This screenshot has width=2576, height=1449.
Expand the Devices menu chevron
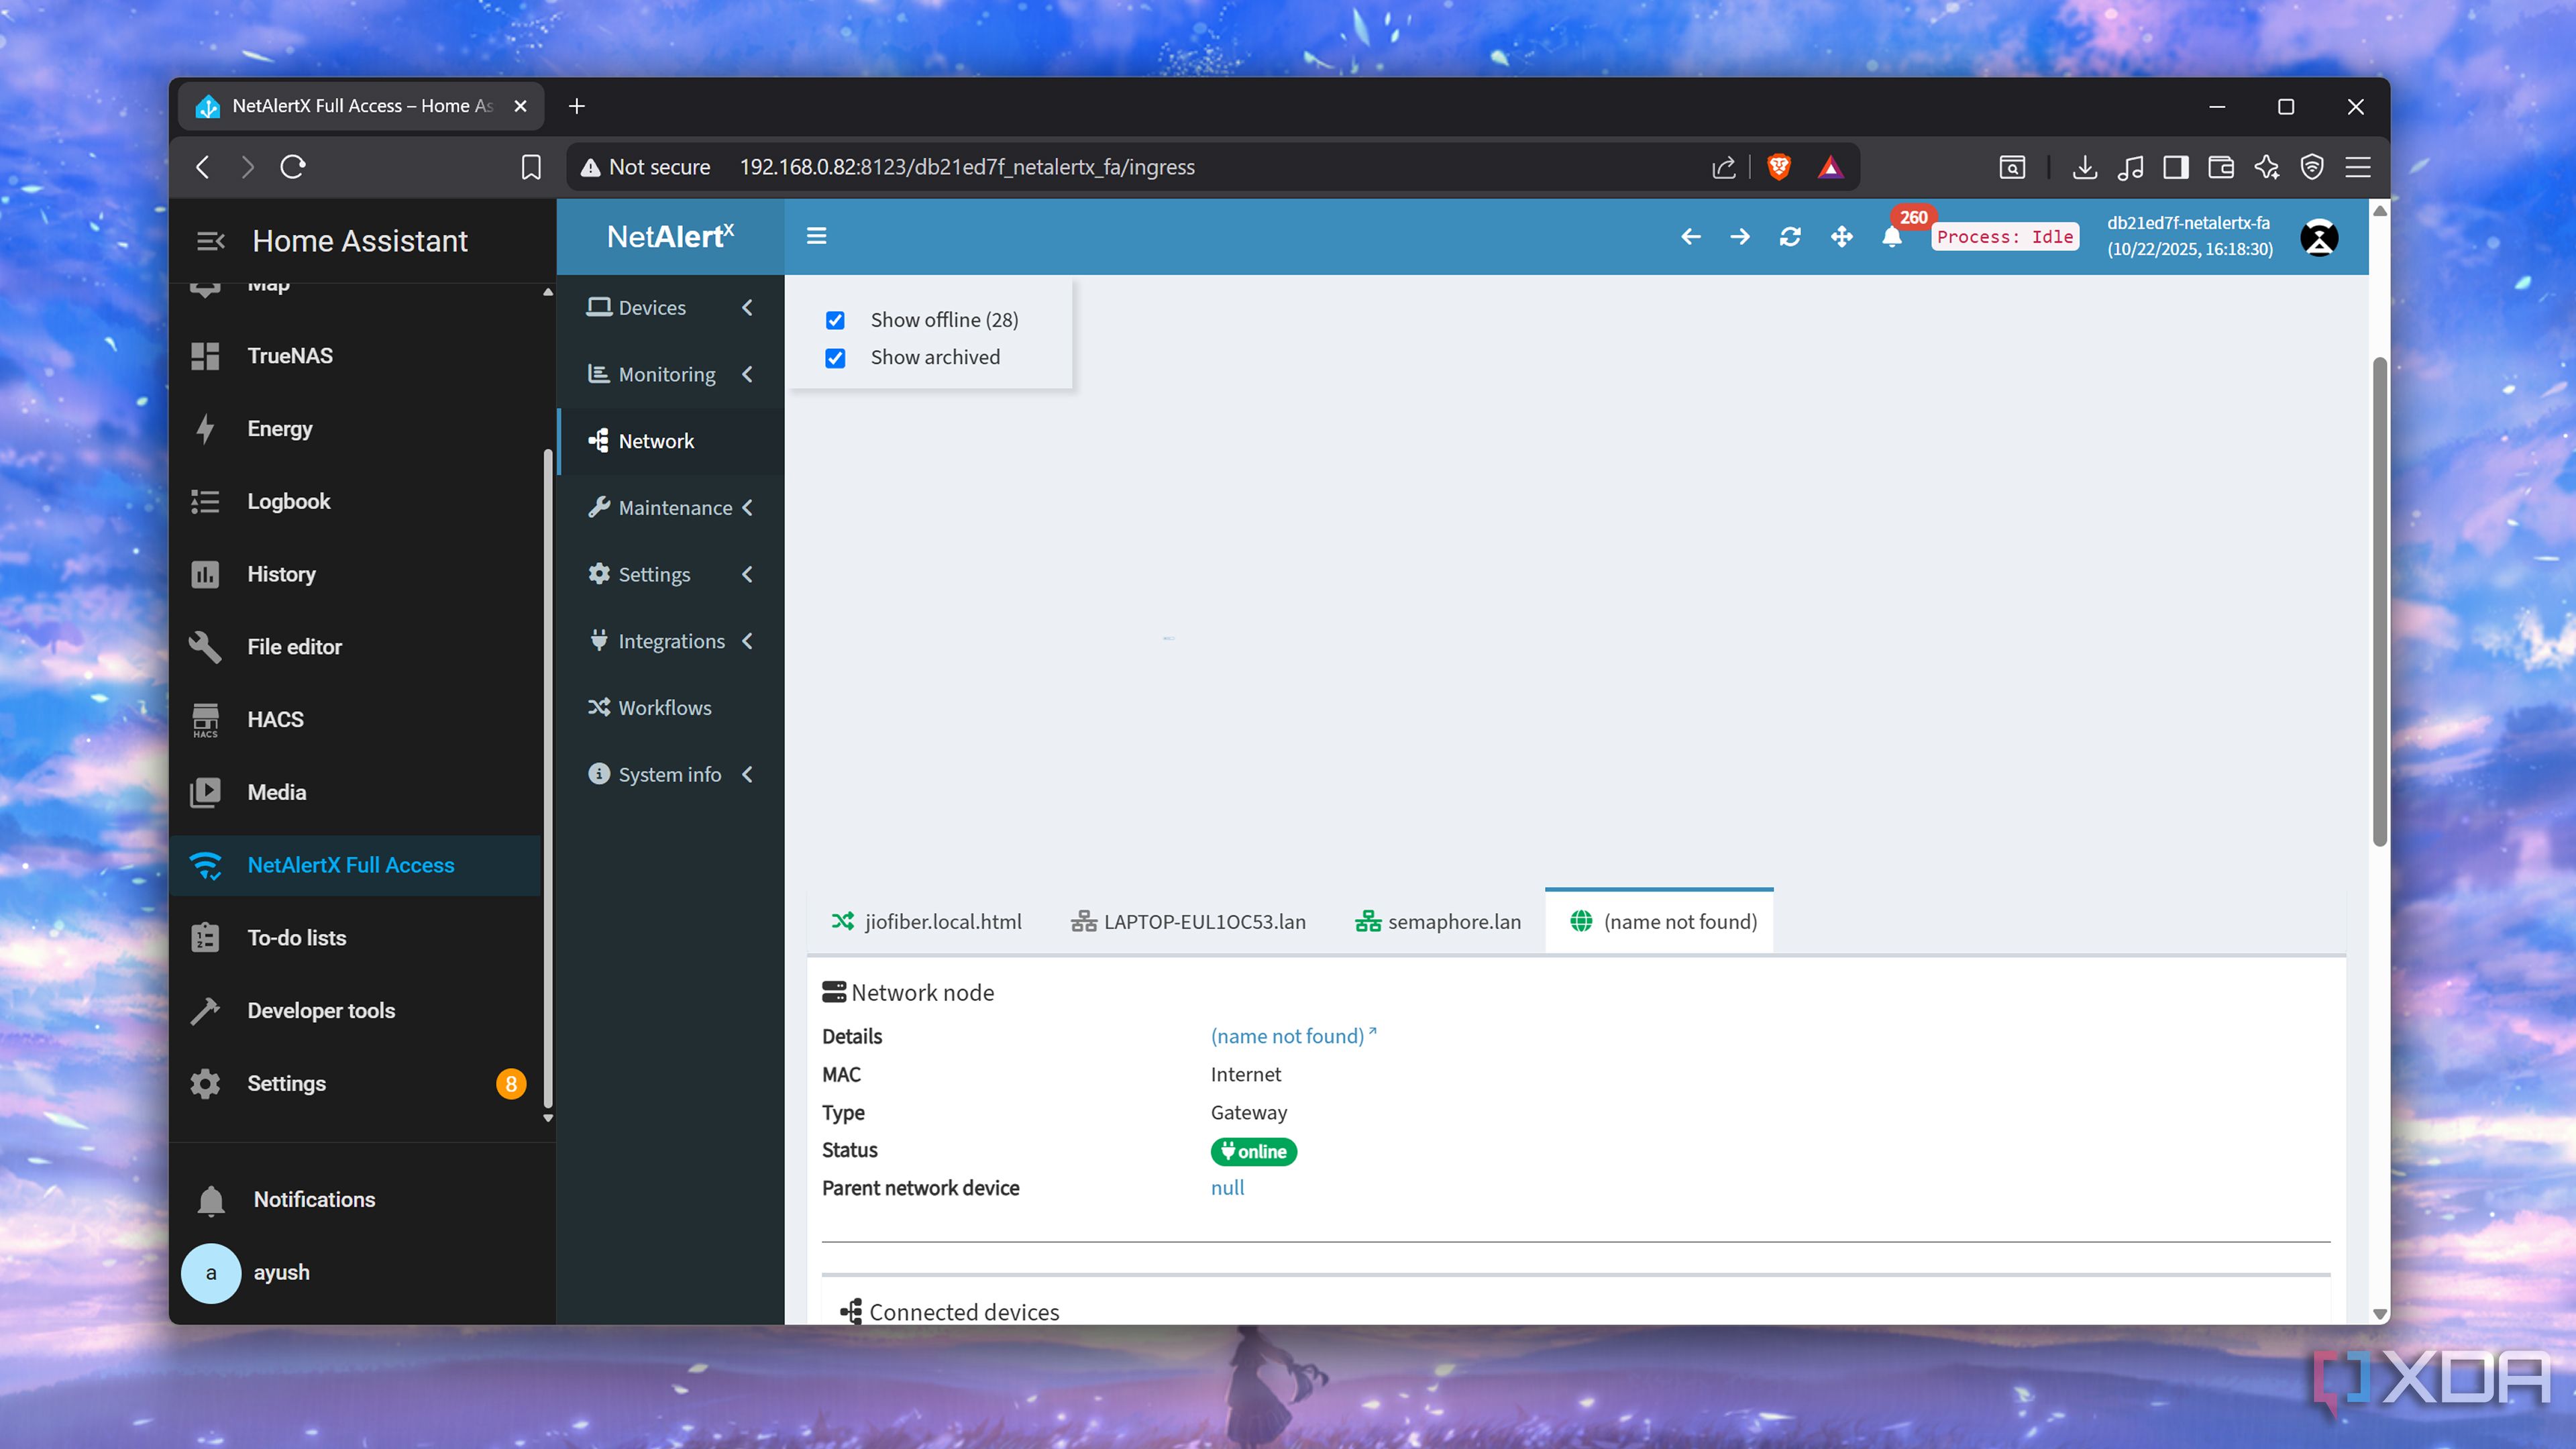[747, 308]
